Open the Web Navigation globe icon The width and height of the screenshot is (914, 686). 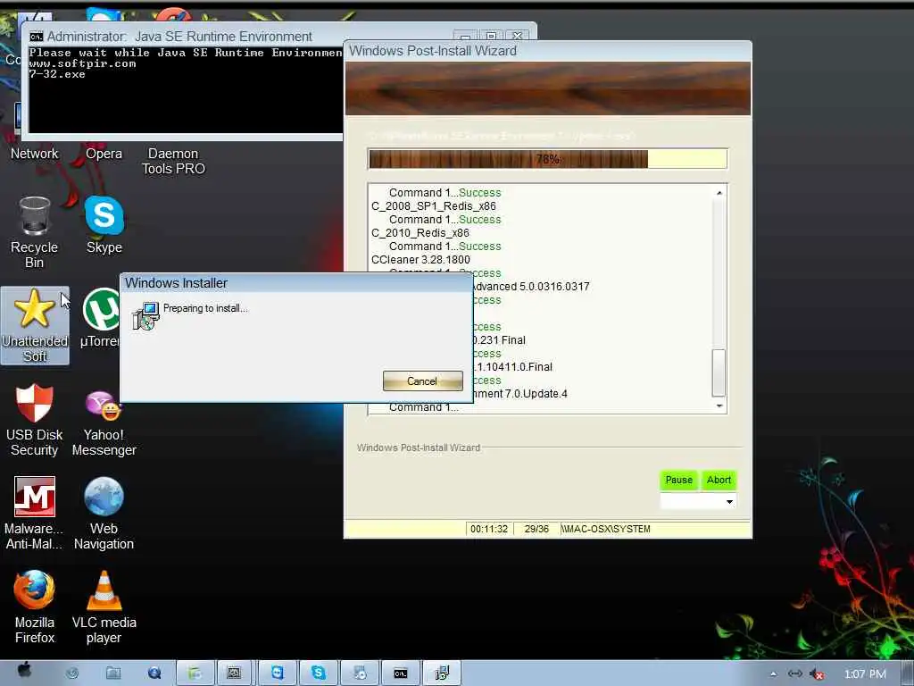tap(104, 514)
